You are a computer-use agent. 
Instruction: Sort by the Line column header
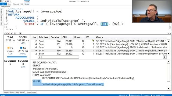34,37
